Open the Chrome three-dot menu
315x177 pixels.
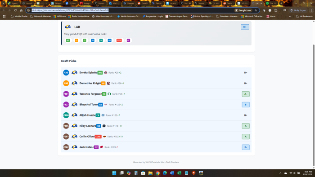coord(311,10)
